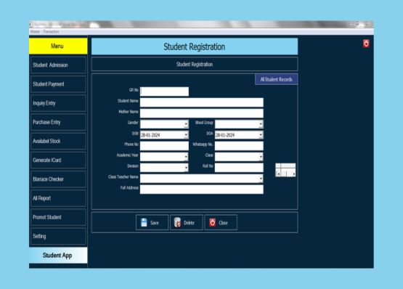Click the small grid's right scroll arrow
The height and width of the screenshot is (289, 403).
[x=294, y=174]
